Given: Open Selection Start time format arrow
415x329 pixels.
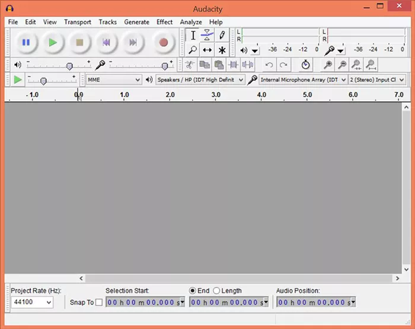Looking at the screenshot, I should 183,302.
